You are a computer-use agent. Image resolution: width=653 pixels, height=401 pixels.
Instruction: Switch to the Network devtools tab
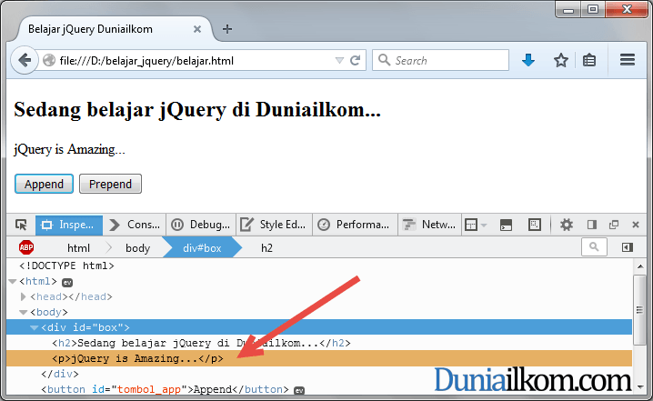point(429,225)
